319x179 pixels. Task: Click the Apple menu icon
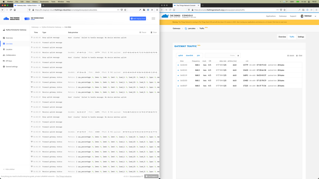pos(4,2)
